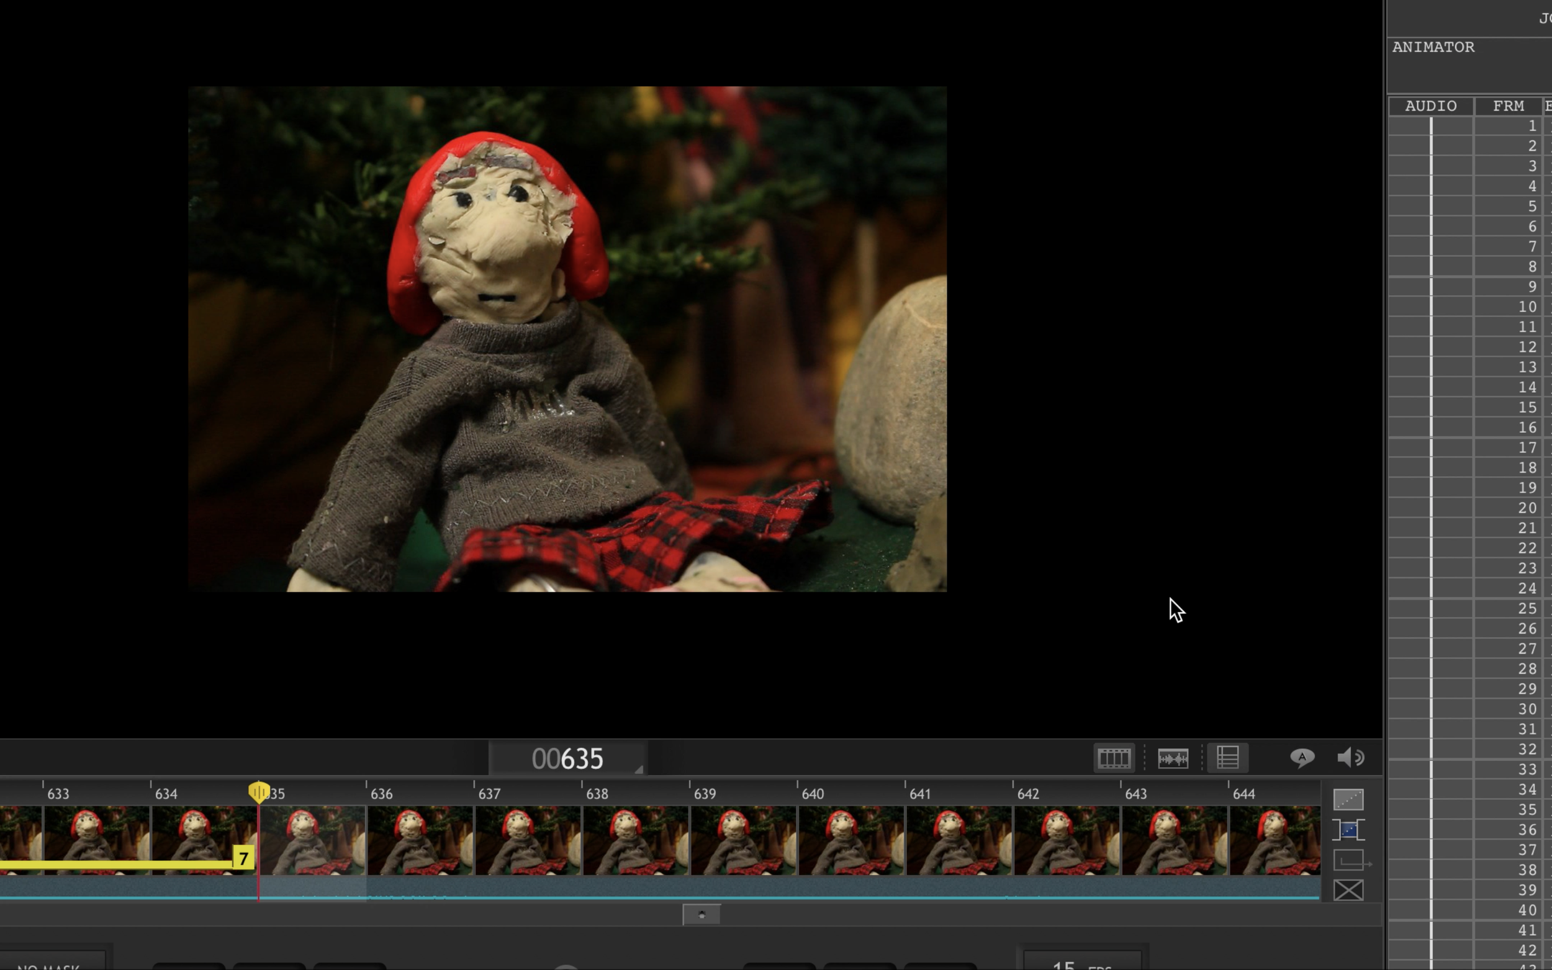Switch to the filmstrip timeline view

(x=1114, y=758)
